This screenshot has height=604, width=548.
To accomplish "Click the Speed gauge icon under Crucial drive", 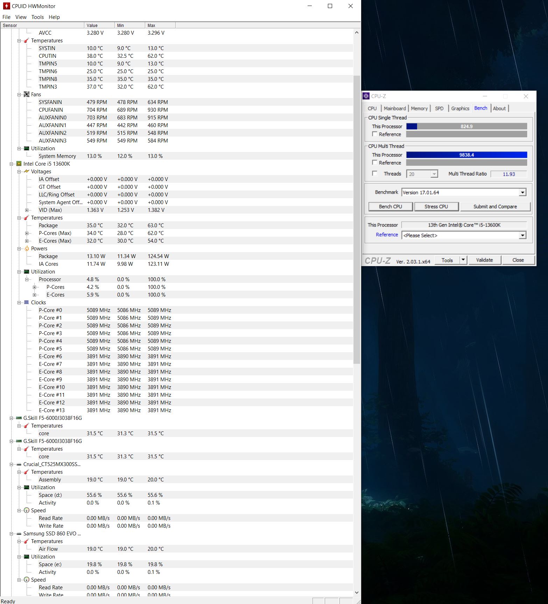I will (27, 511).
